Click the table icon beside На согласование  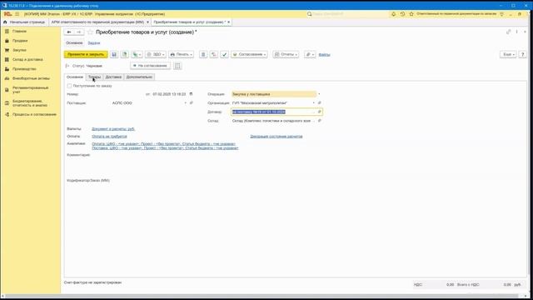tap(177, 66)
